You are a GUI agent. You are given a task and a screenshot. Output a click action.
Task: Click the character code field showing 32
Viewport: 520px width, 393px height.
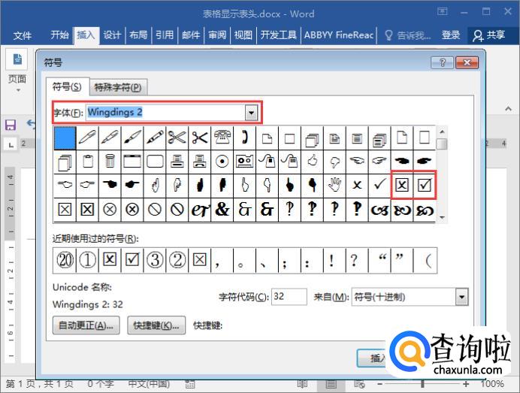[289, 297]
